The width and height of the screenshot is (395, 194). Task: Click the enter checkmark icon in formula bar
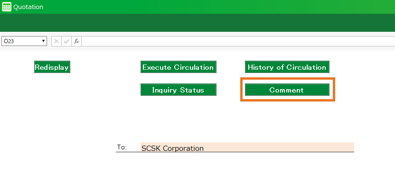66,41
